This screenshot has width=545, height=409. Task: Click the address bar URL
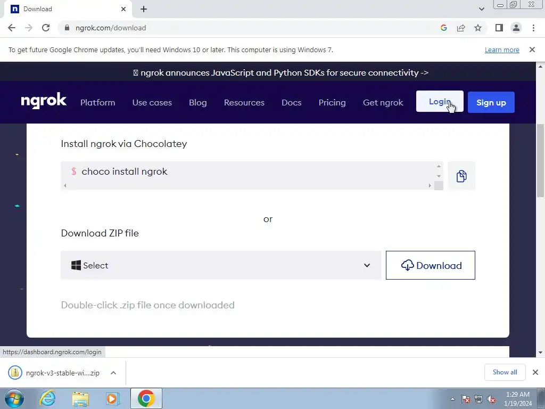[x=111, y=28]
